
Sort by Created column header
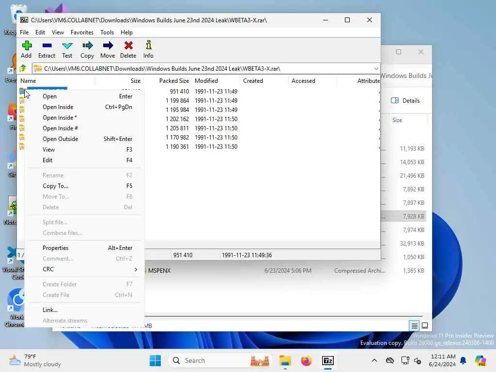pos(264,81)
